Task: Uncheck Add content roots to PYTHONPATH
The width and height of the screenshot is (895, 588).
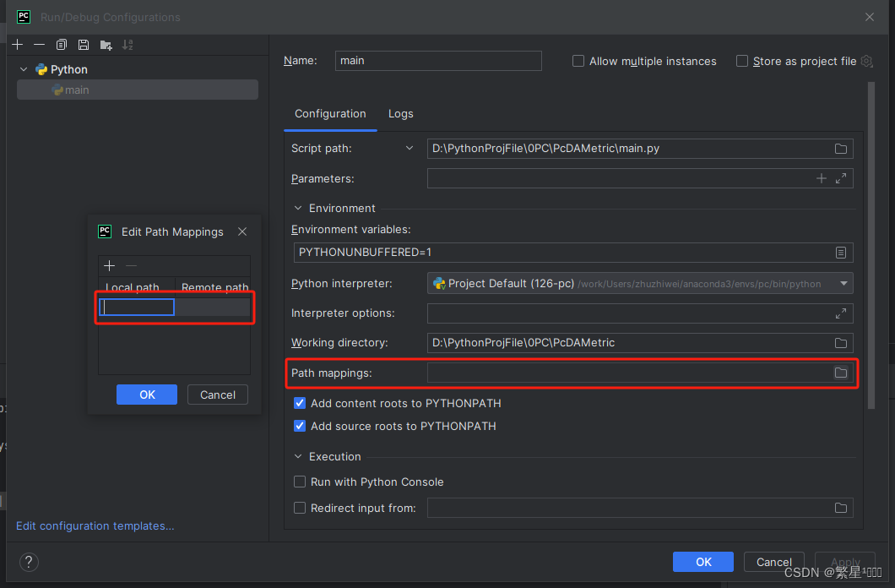Action: pos(300,403)
